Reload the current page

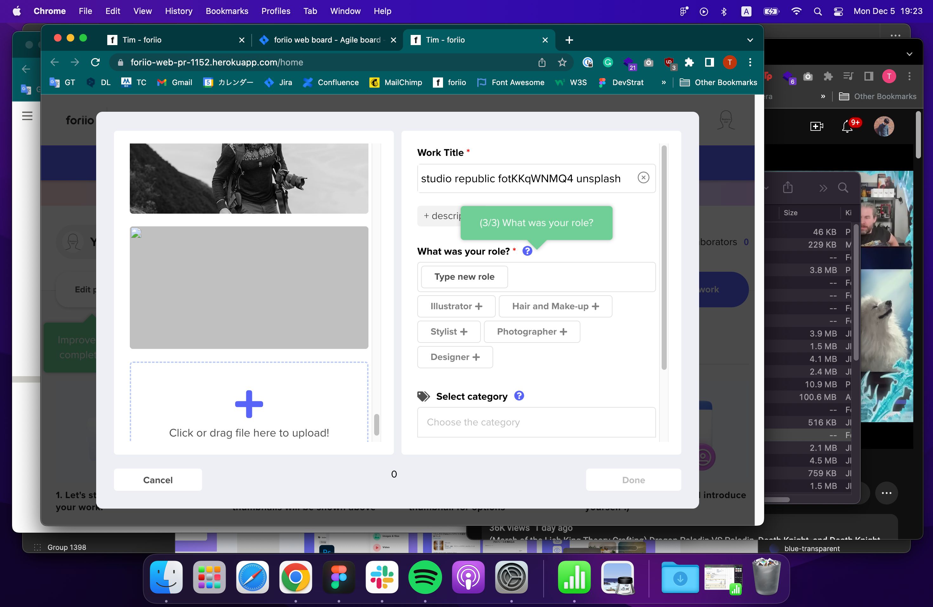pos(95,62)
